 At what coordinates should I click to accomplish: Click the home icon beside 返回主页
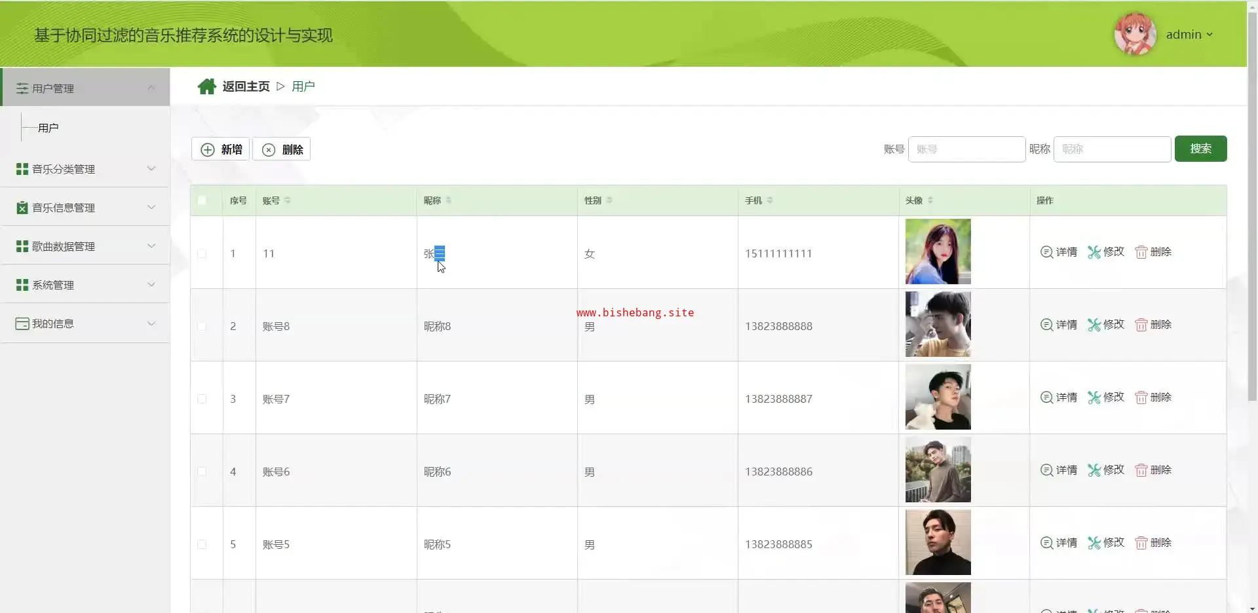[x=207, y=86]
